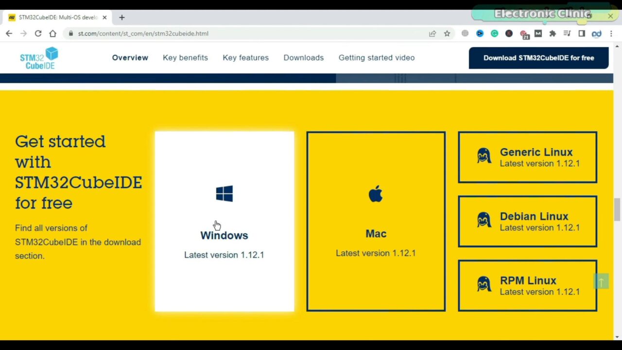Click the Apple logo in Mac card
Image resolution: width=622 pixels, height=350 pixels.
[x=376, y=194]
